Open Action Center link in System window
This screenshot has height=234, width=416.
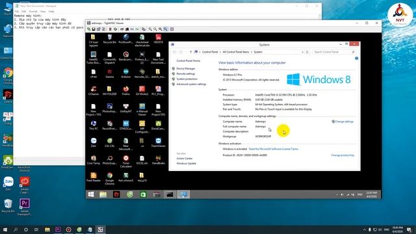click(x=185, y=159)
